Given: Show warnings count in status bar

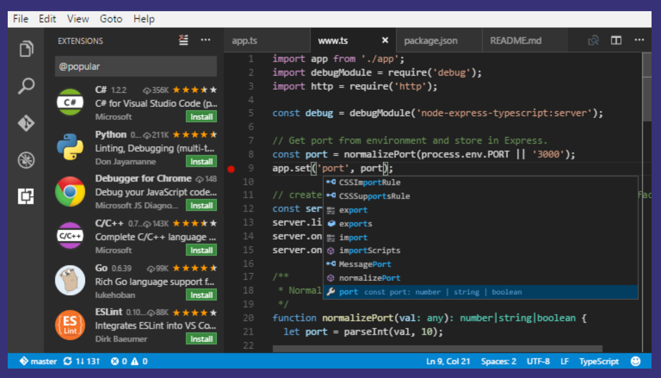Looking at the screenshot, I should 139,361.
